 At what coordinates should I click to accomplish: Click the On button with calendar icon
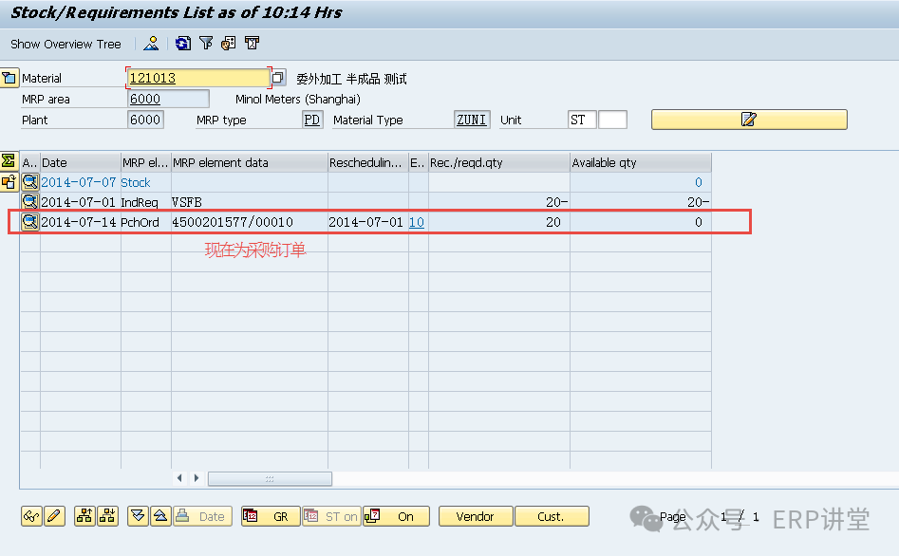point(396,516)
